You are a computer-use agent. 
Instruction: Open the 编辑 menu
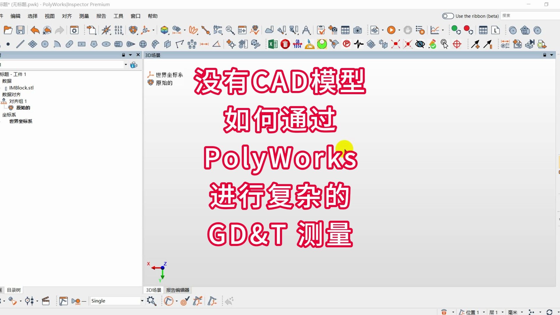[15, 16]
